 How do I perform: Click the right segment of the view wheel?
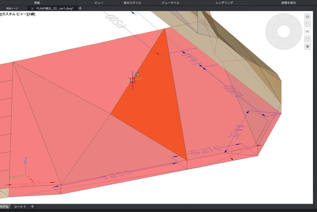pos(298,32)
